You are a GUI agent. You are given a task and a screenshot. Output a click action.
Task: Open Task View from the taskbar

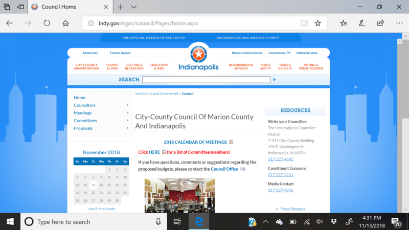177,222
